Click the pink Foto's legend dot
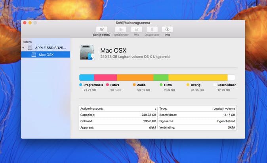Image resolution: width=267 pixels, height=163 pixels. pos(107,85)
